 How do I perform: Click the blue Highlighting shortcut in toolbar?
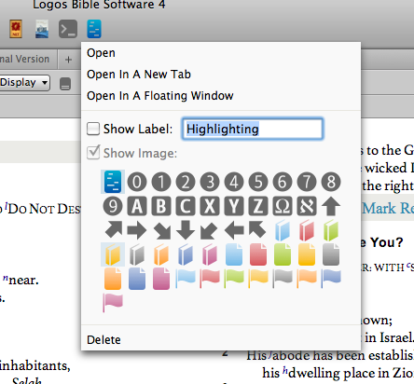pos(94,29)
